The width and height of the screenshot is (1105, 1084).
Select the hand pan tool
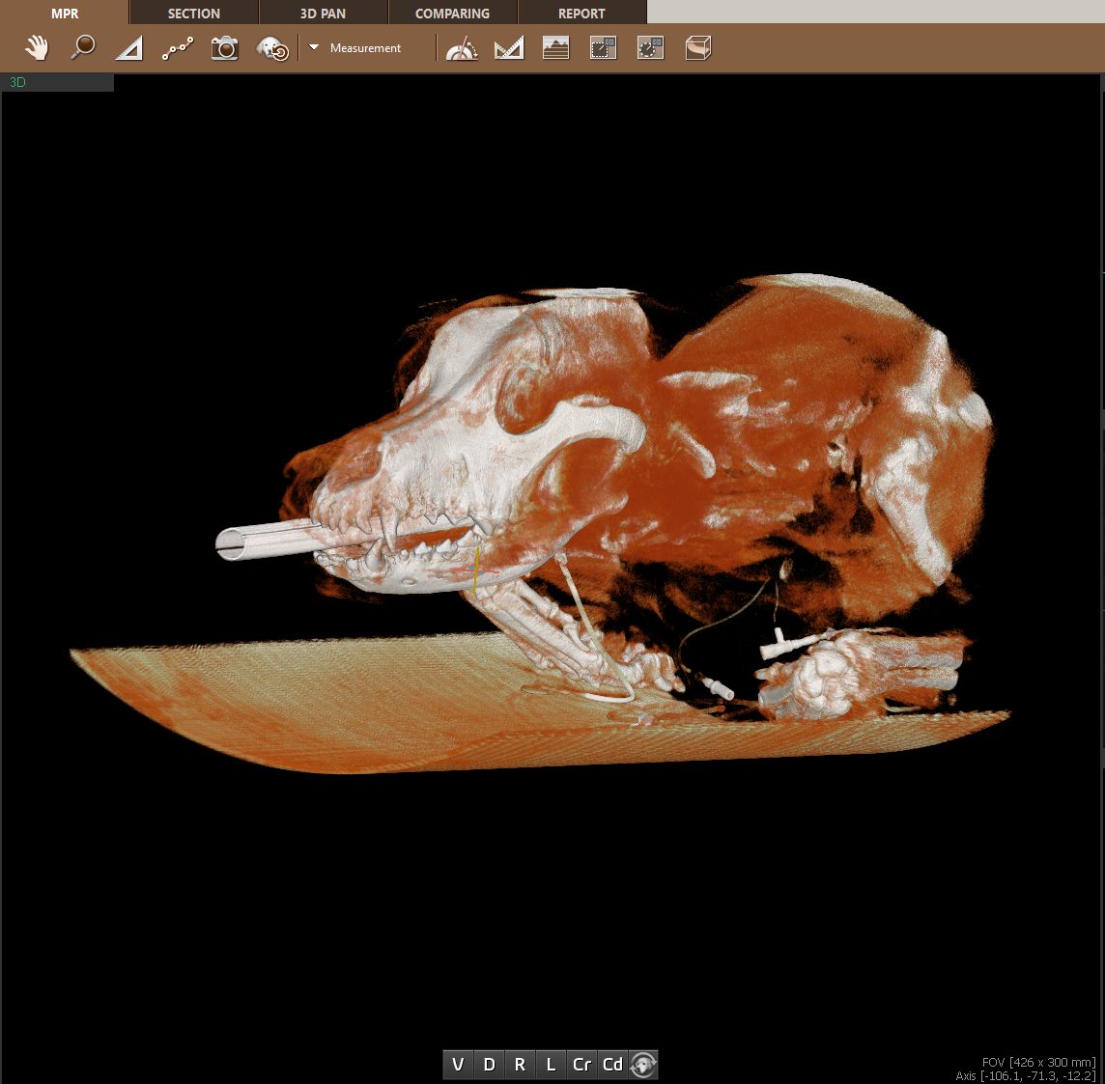point(37,47)
